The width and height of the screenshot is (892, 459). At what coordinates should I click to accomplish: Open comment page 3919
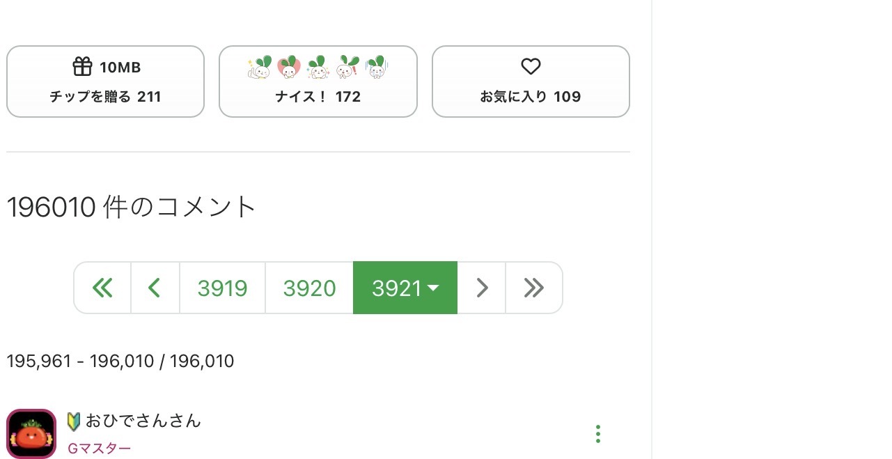click(x=222, y=288)
